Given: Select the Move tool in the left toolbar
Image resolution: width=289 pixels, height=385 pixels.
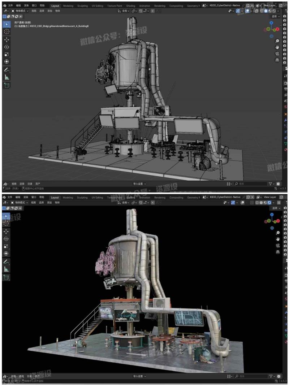Looking at the screenshot, I should (6, 40).
